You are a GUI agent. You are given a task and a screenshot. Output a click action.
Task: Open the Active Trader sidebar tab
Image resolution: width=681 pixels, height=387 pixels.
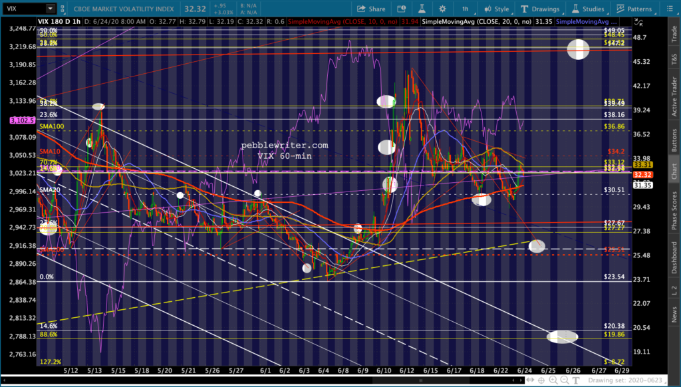click(x=674, y=96)
